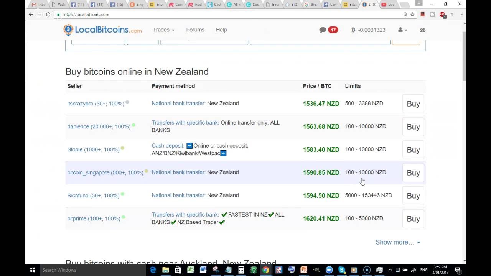Switch to the Google 'this' tab
Viewport: 491px width, 276px height.
[311, 5]
